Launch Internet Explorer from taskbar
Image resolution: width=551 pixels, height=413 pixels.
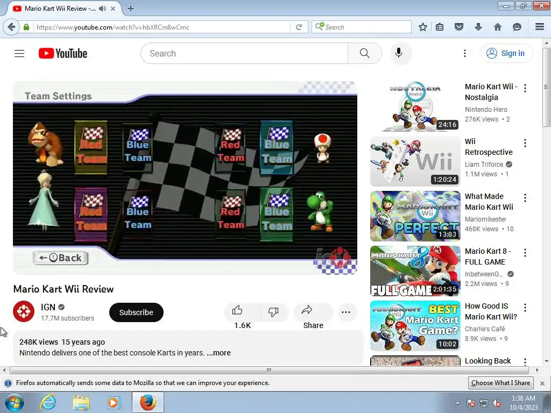click(x=48, y=402)
